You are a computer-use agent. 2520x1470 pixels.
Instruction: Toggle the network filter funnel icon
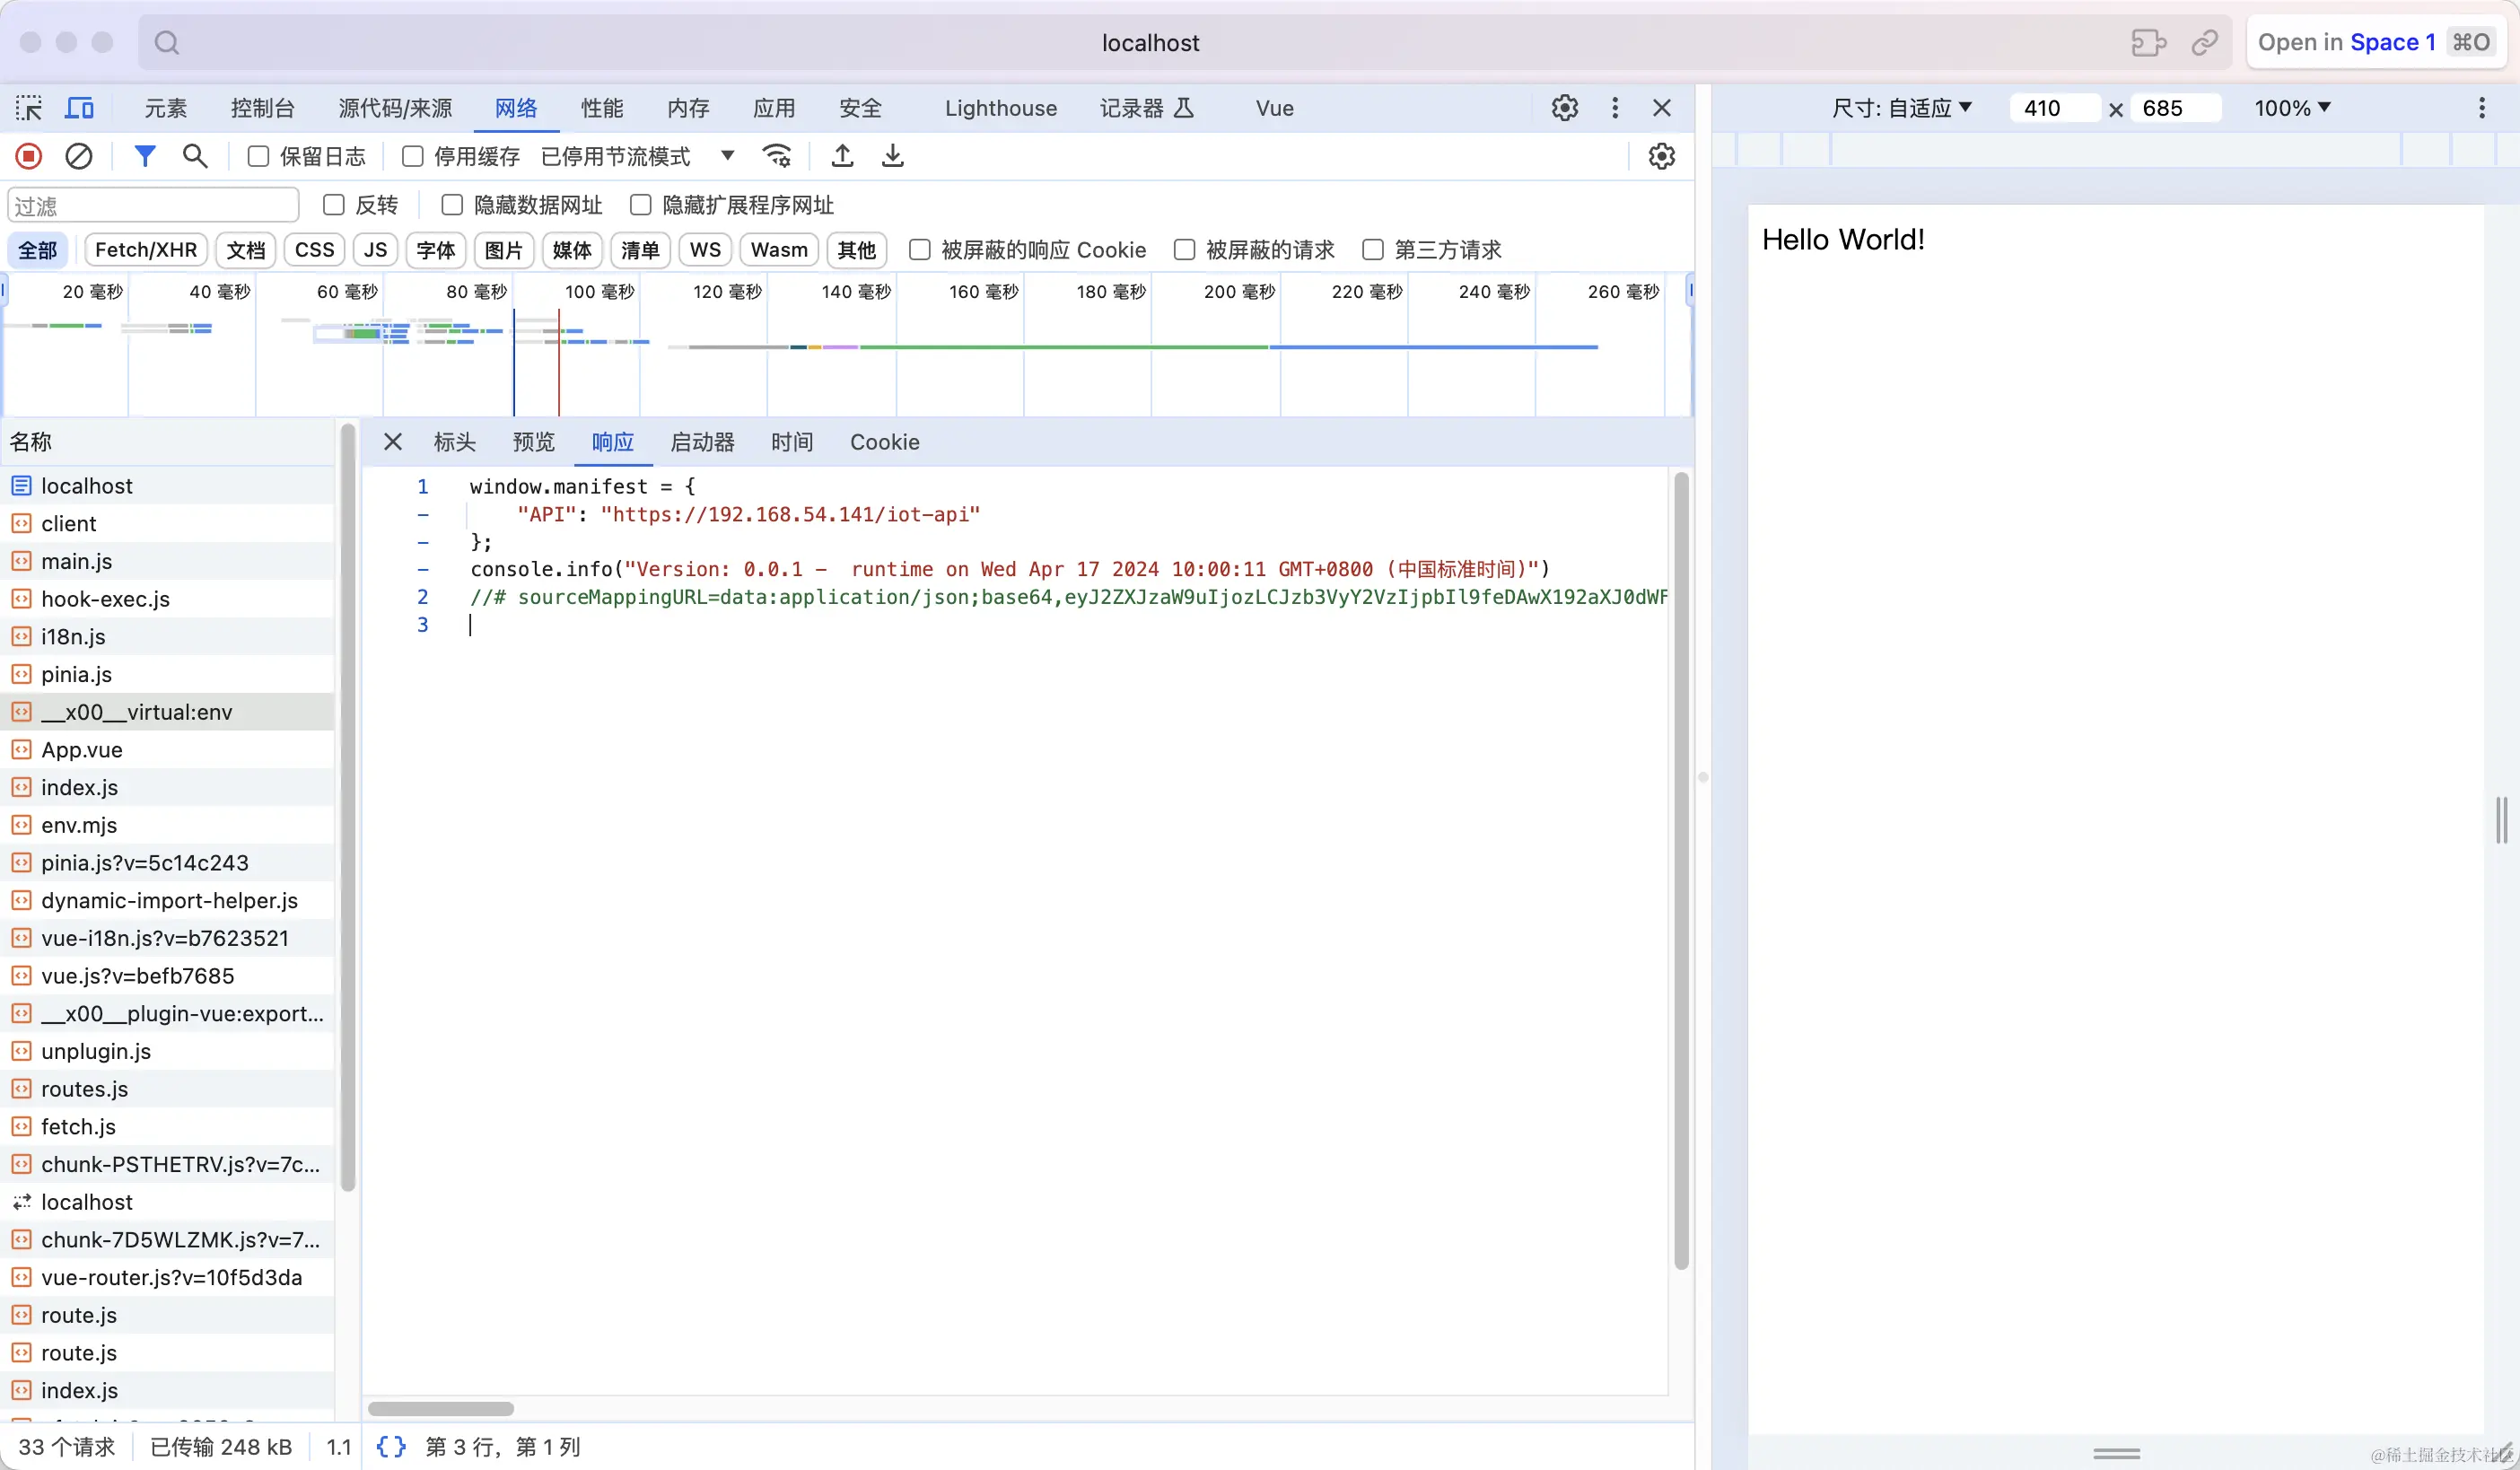145,156
